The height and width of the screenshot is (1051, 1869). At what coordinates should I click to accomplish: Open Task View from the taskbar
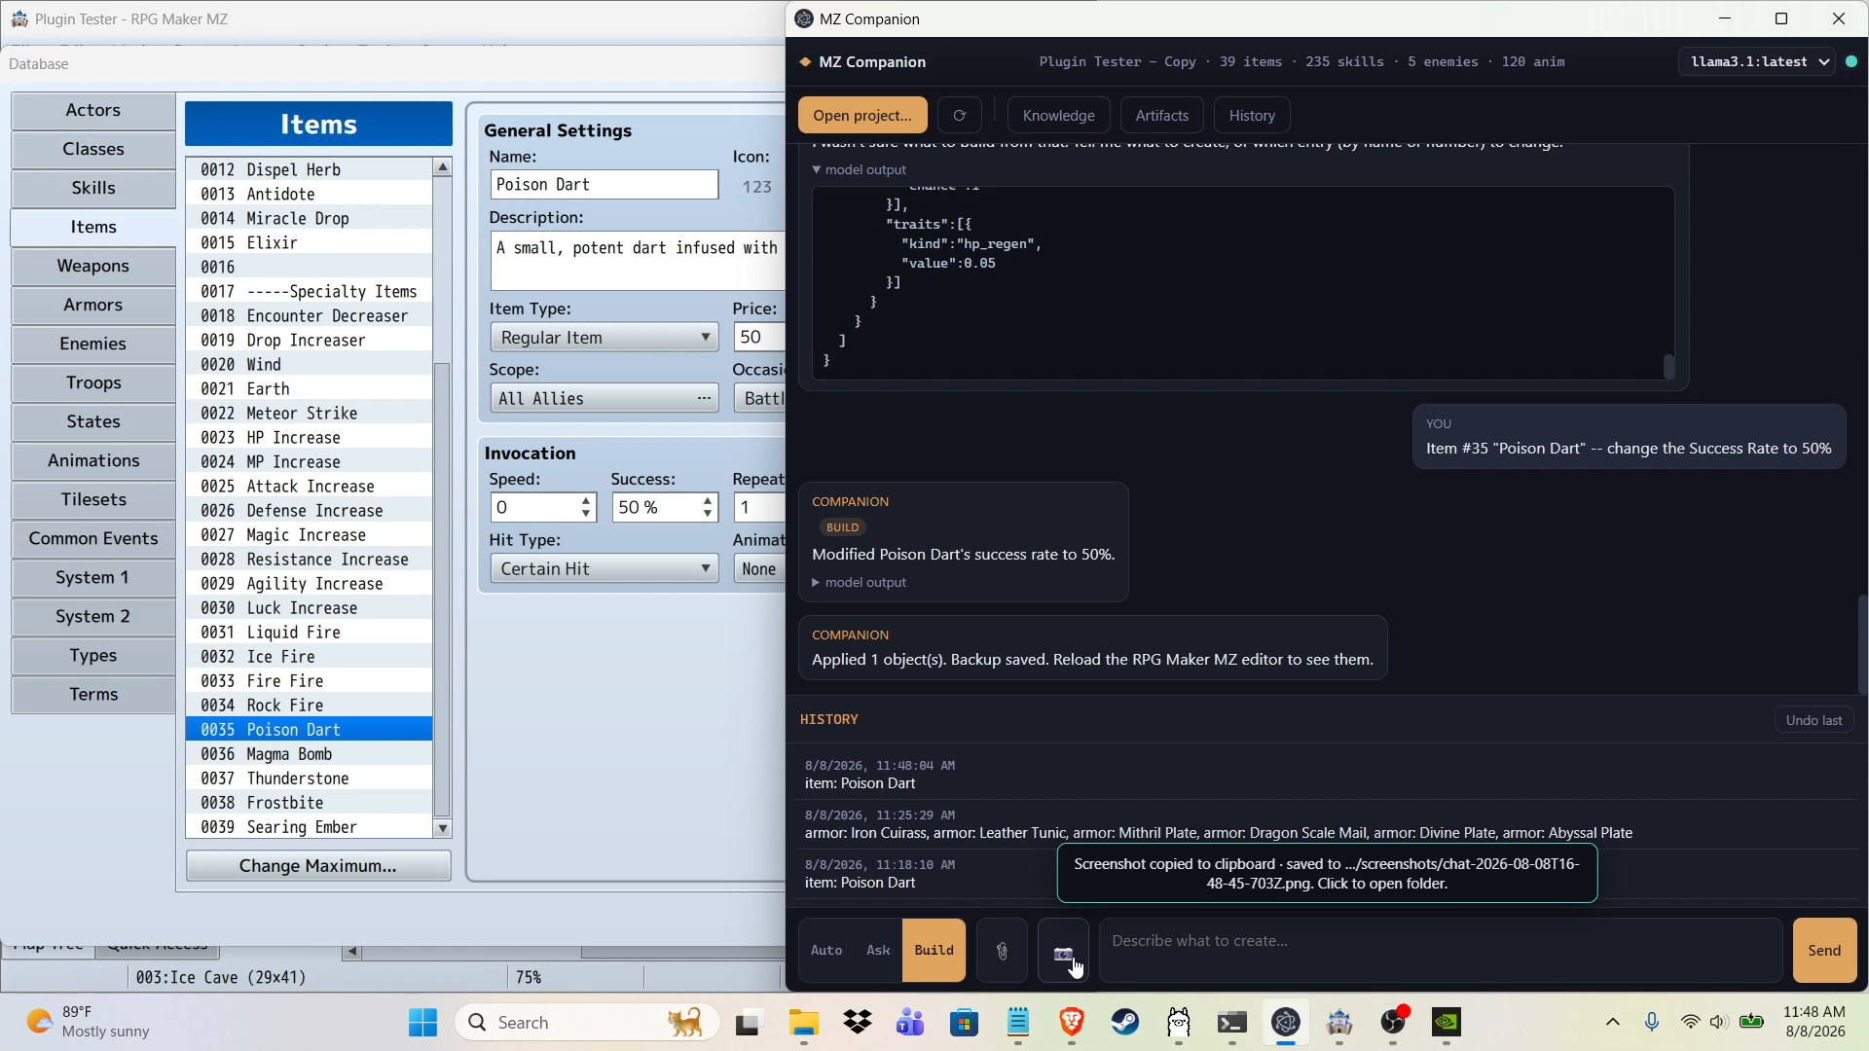coord(748,1022)
